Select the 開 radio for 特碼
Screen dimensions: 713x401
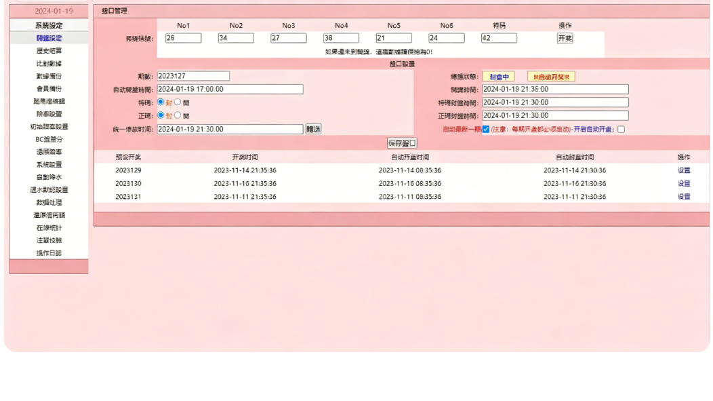click(x=178, y=102)
